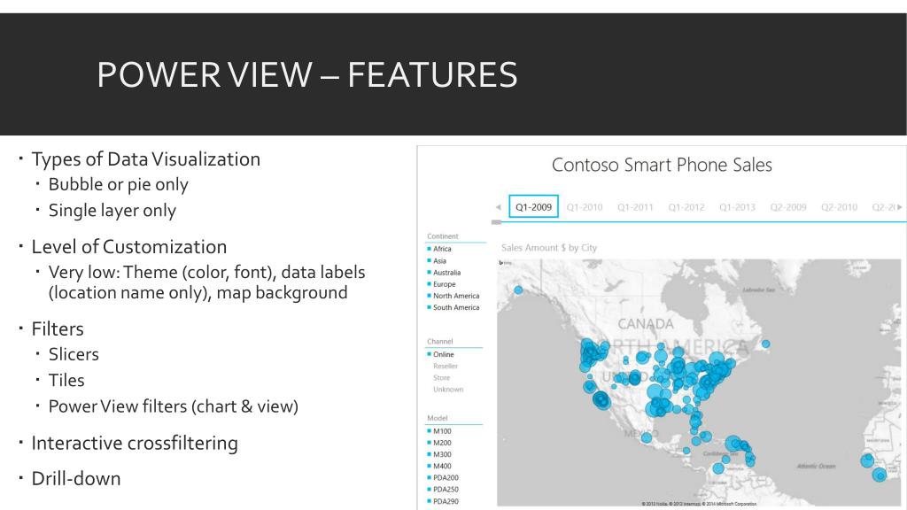Image resolution: width=907 pixels, height=510 pixels.
Task: Select Reseller in Channel slicer
Action: pyautogui.click(x=445, y=366)
